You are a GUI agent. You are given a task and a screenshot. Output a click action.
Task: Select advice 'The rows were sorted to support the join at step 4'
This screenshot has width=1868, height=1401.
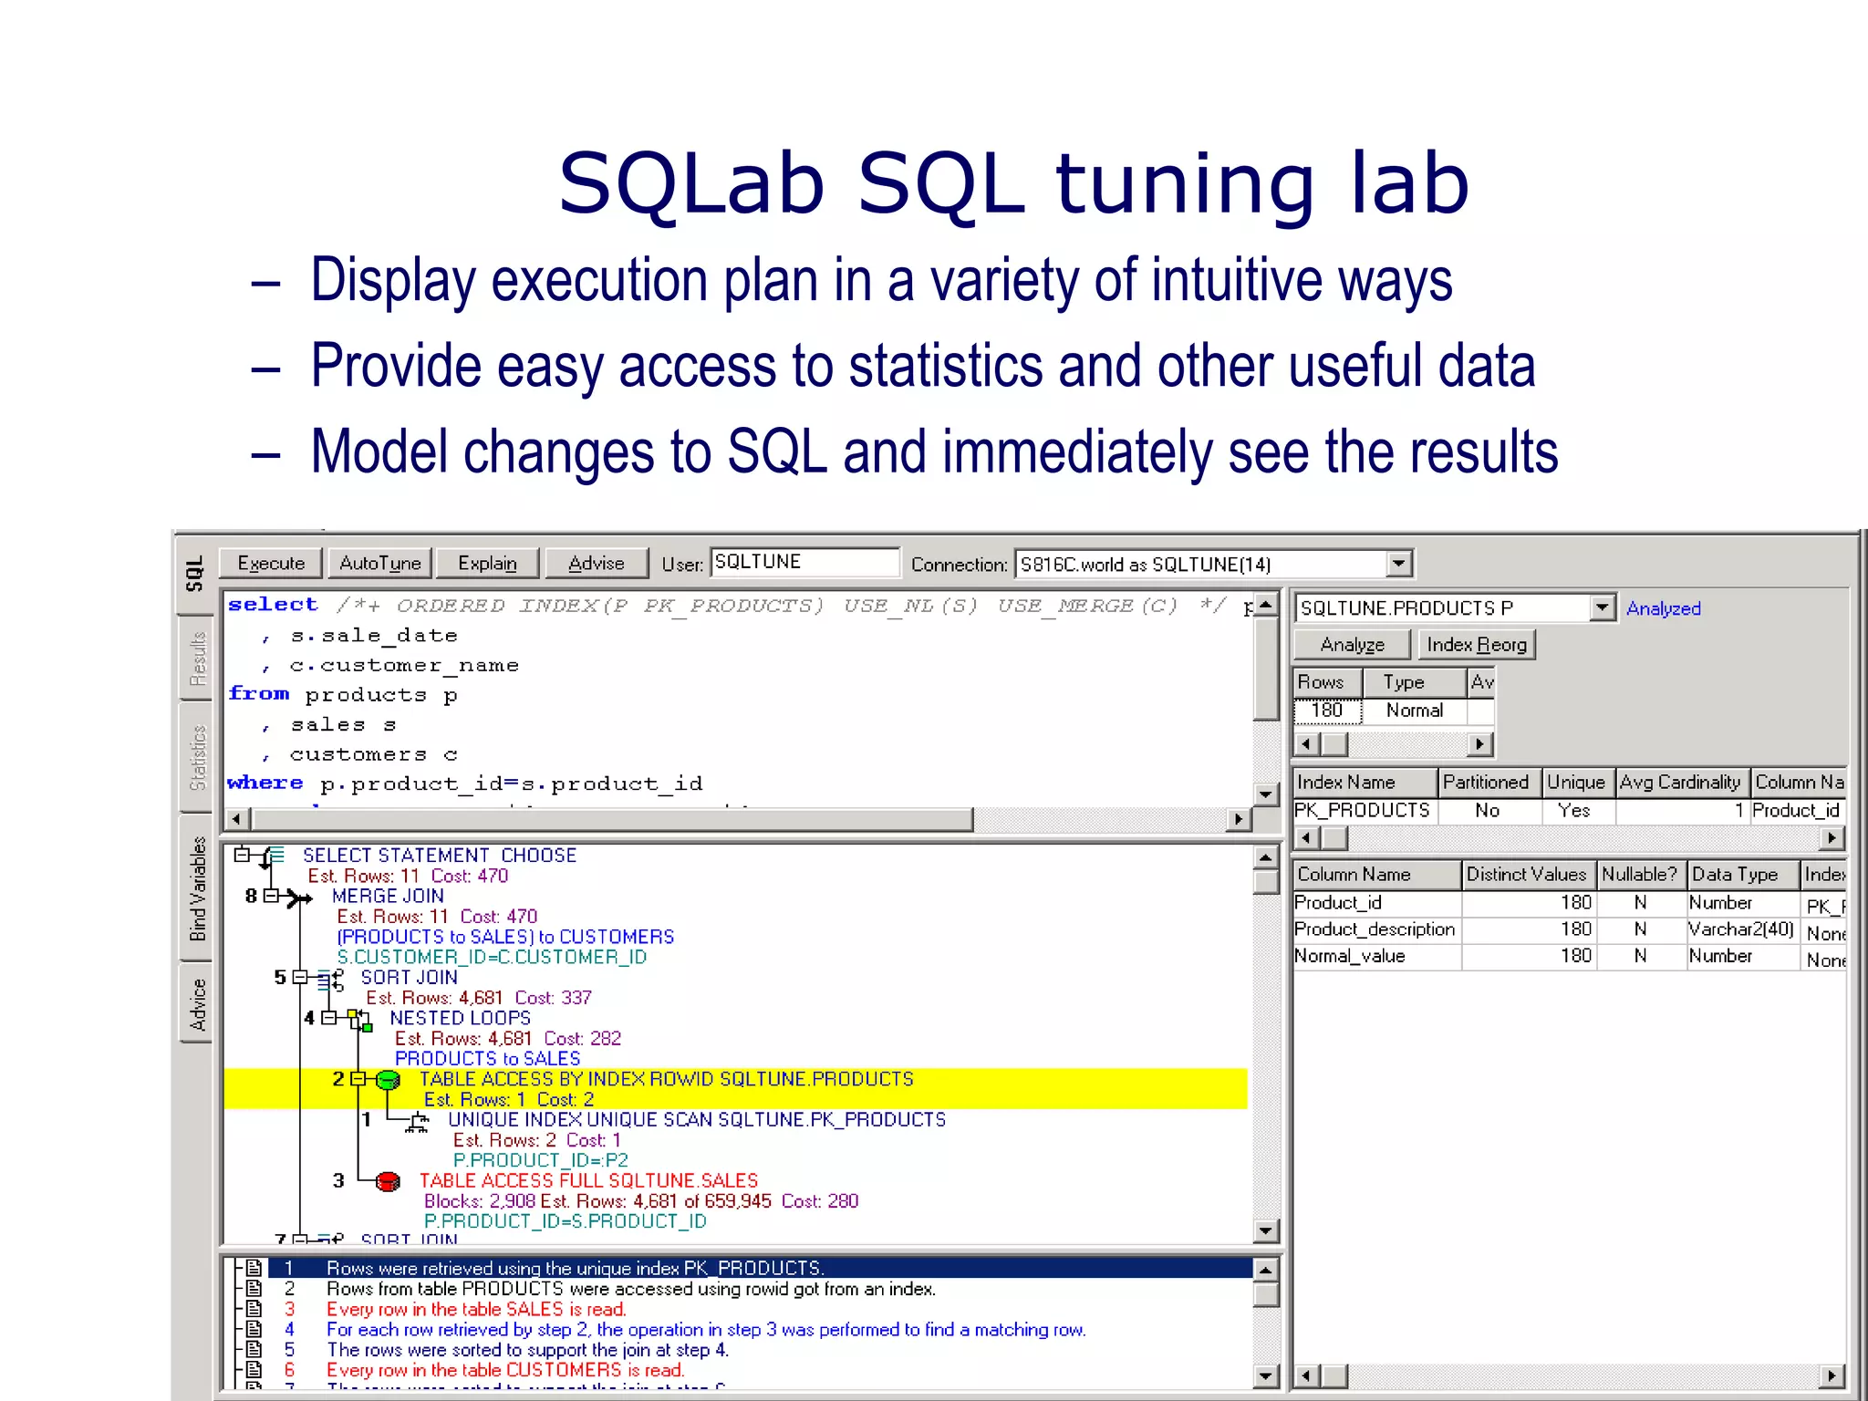[527, 1349]
